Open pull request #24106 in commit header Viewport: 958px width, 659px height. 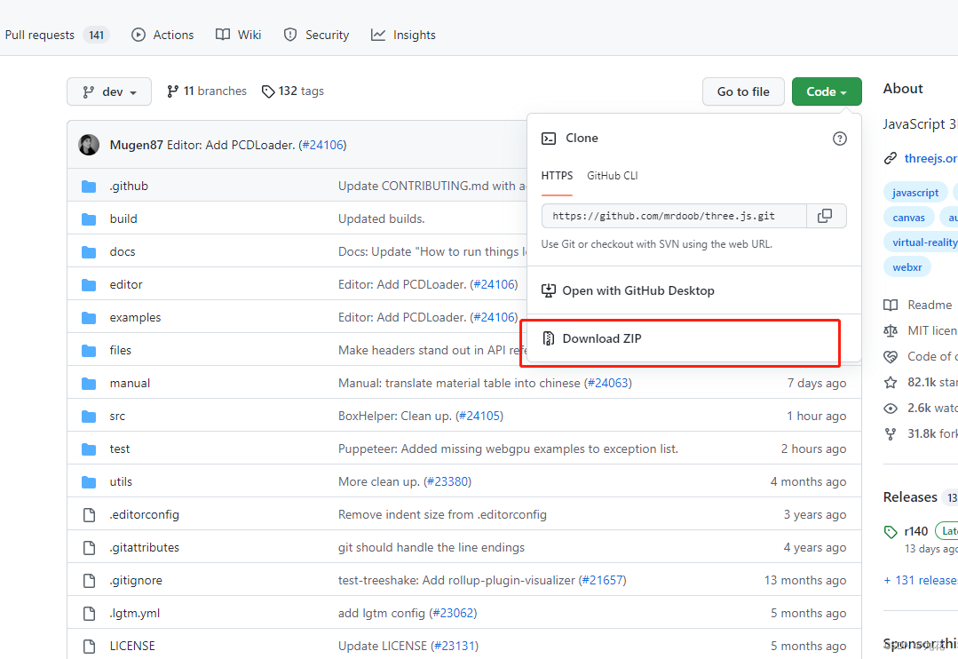coord(322,145)
